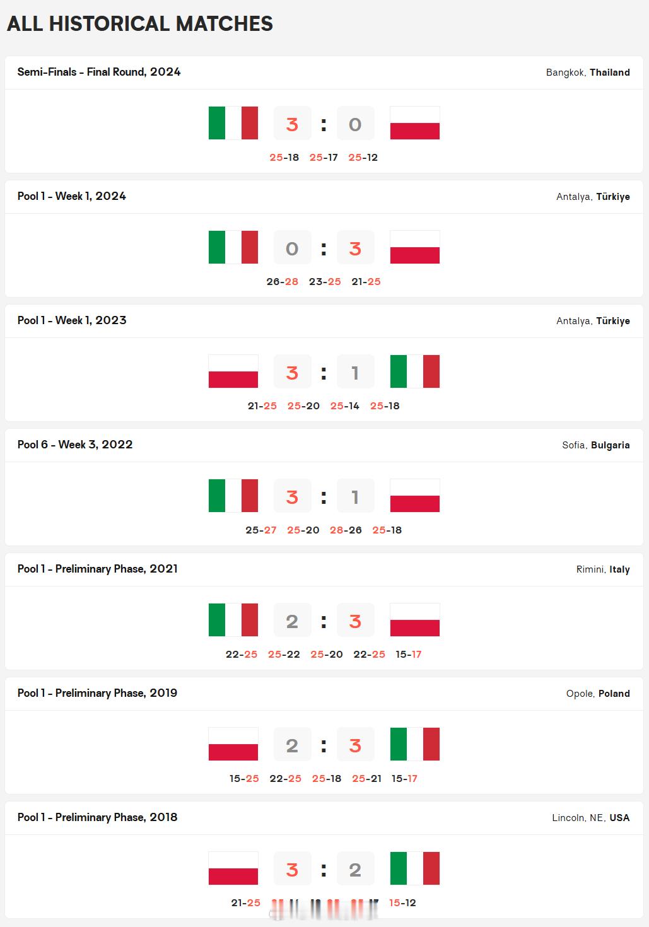649x927 pixels.
Task: Open Pool 1 - Week 1, 2023 header
Action: 72,320
